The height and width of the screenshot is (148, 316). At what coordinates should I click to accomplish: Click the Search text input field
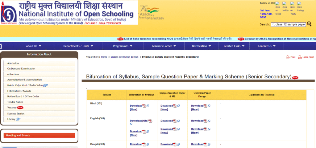point(288,24)
